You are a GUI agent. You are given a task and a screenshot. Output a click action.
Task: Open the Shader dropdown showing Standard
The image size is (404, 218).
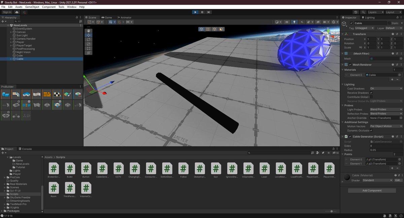click(377, 180)
